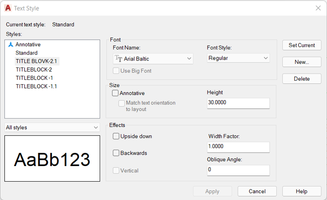Screen dimensions: 327x200
Task: Create a style with New... button
Action: (x=302, y=62)
